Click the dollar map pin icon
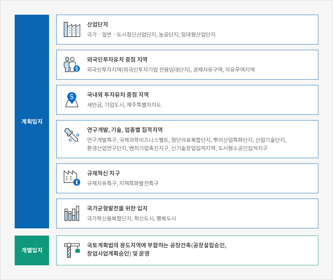Image resolution: width=333 pixels, height=280 pixels. coord(72,100)
